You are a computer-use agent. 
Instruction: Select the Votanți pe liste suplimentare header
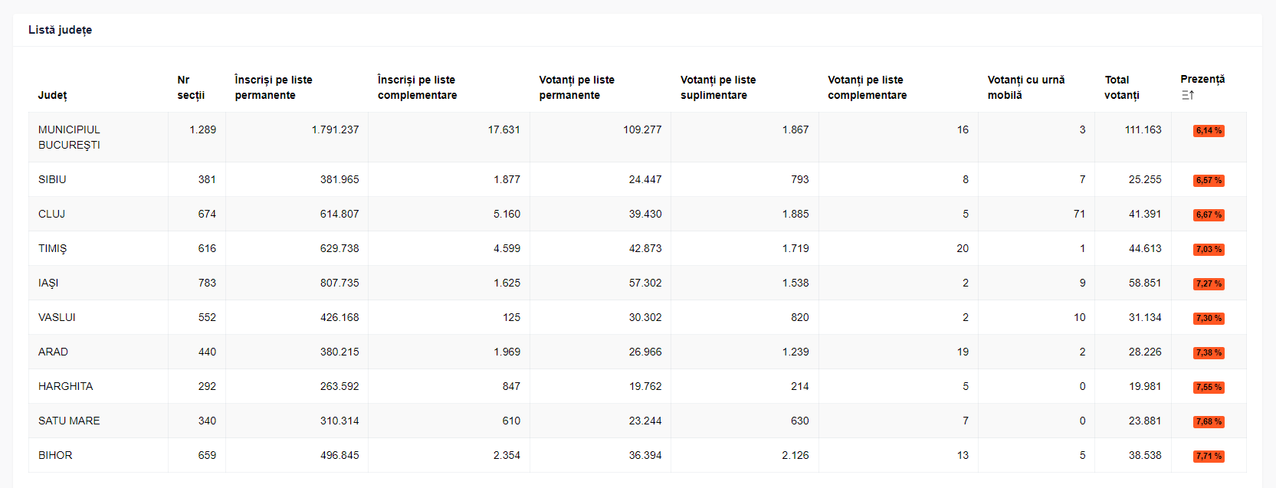[718, 87]
